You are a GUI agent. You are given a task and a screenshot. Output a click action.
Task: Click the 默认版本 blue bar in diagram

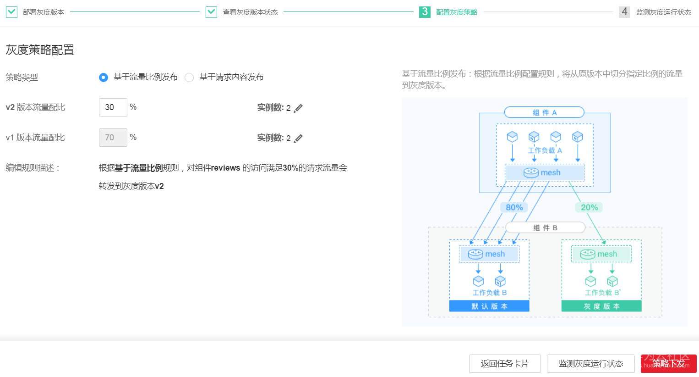[489, 306]
